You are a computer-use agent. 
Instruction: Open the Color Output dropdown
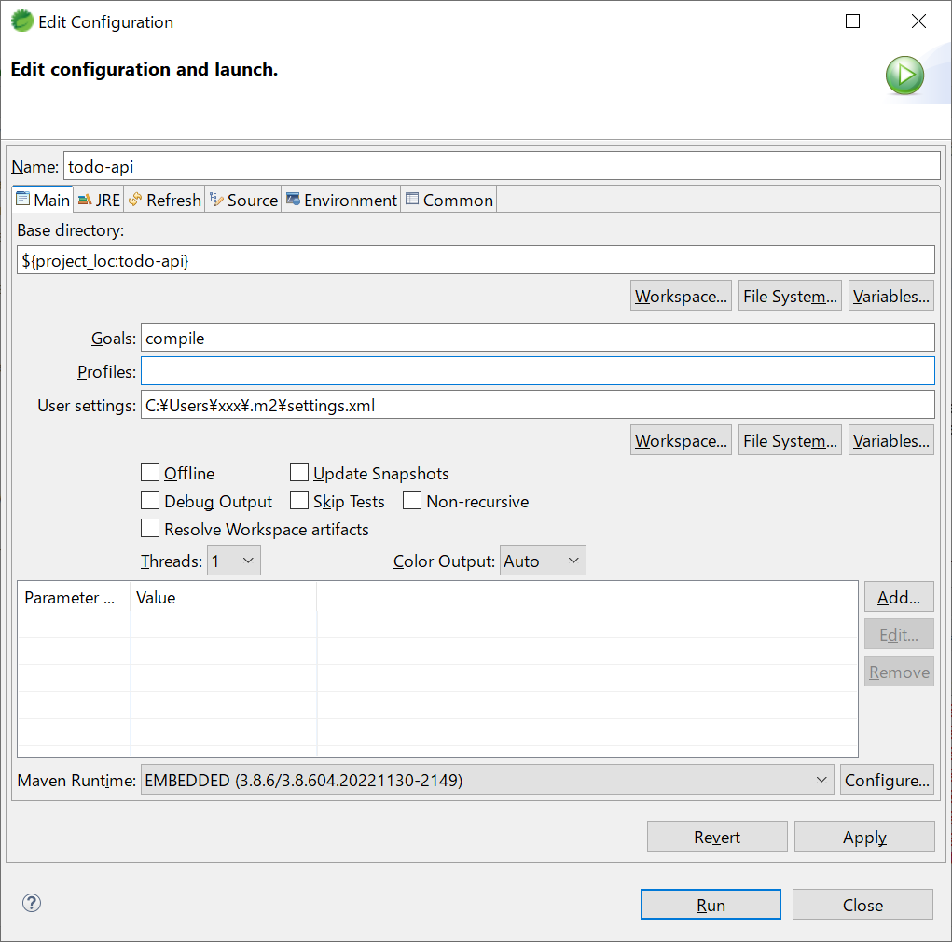(543, 561)
